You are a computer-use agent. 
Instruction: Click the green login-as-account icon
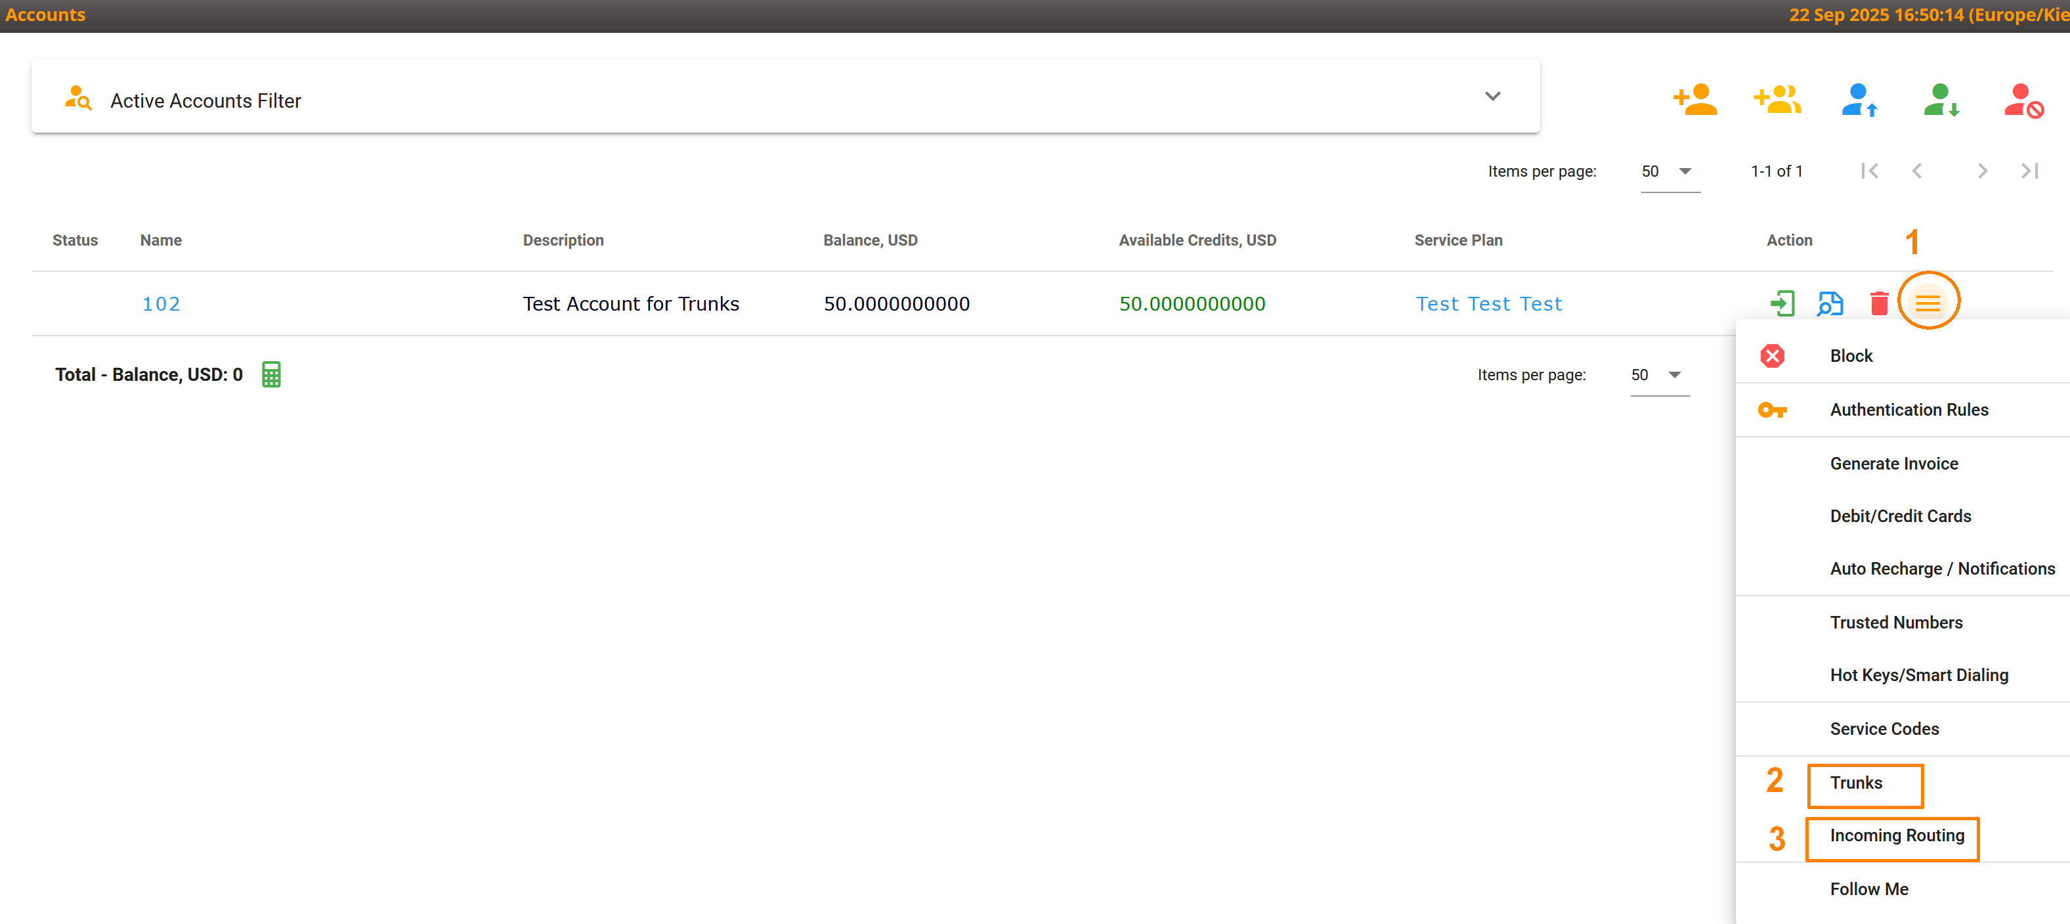[x=1782, y=303]
